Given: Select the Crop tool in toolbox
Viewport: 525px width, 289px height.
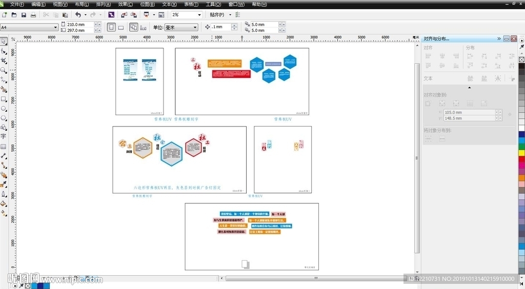Looking at the screenshot, I should coord(4,60).
